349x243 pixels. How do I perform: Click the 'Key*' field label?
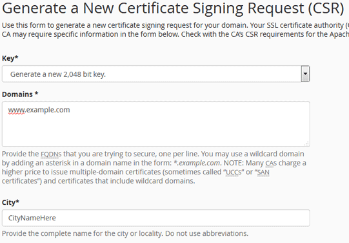10,58
